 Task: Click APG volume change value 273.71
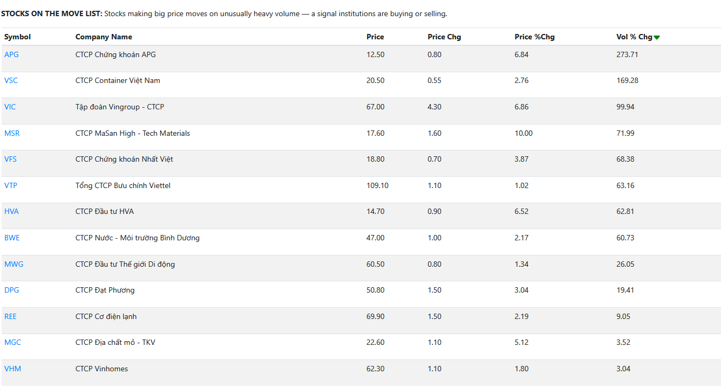pos(627,54)
